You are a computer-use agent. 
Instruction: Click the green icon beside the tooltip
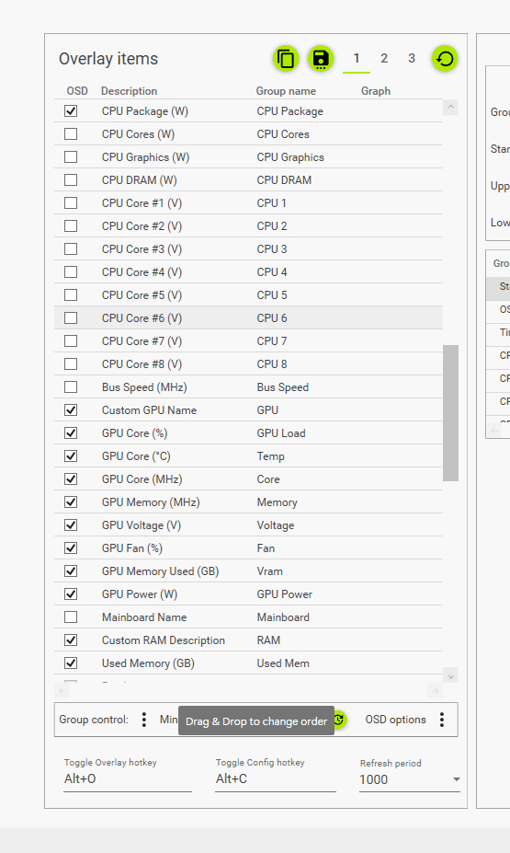pyautogui.click(x=340, y=720)
